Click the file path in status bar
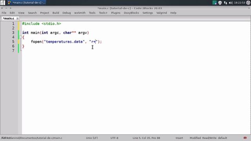 pyautogui.click(x=32, y=138)
